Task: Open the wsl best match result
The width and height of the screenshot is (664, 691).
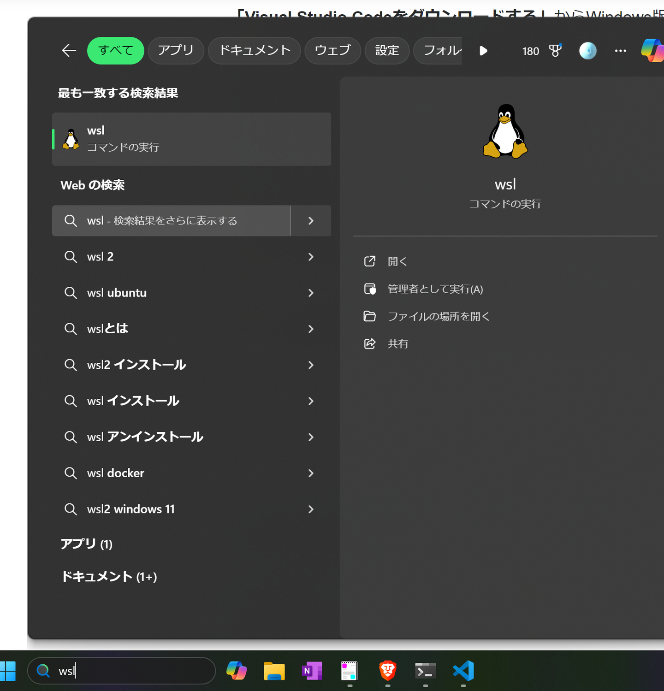Action: click(x=191, y=139)
